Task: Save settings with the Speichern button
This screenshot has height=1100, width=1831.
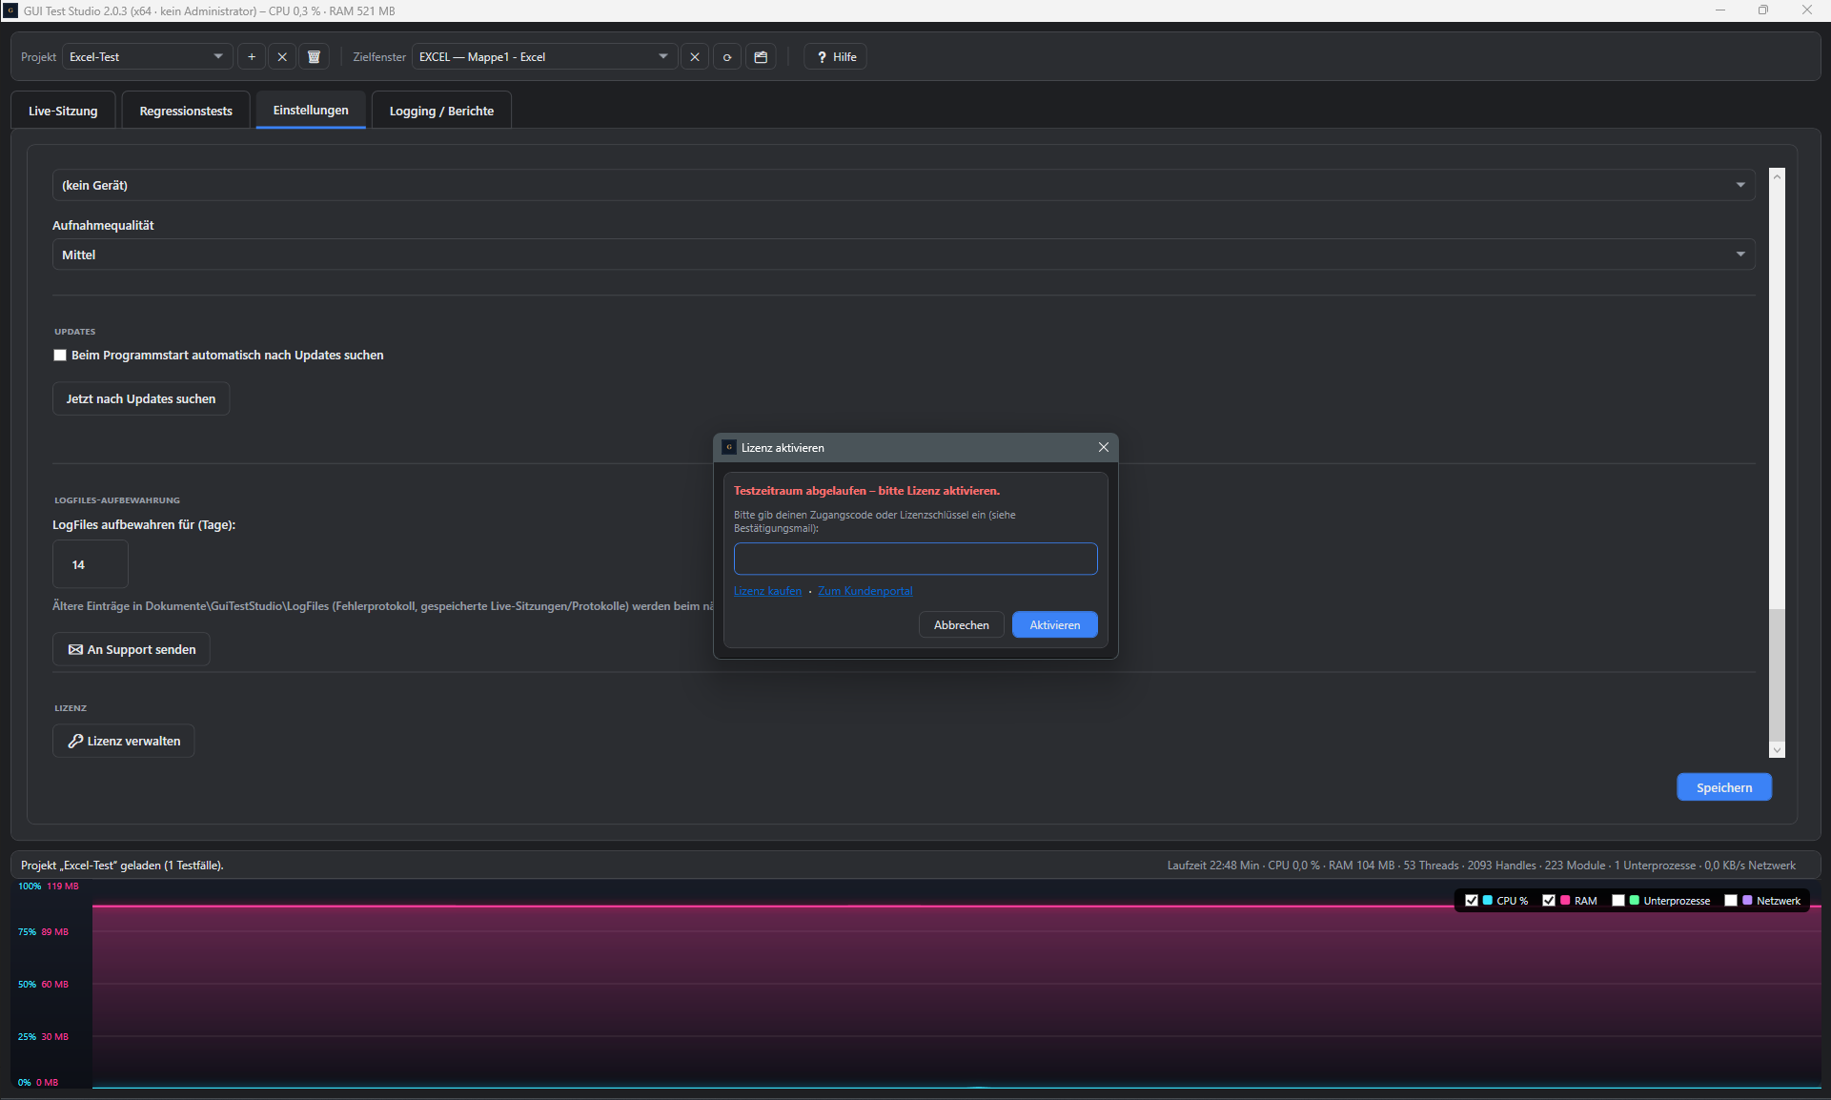Action: click(x=1724, y=787)
